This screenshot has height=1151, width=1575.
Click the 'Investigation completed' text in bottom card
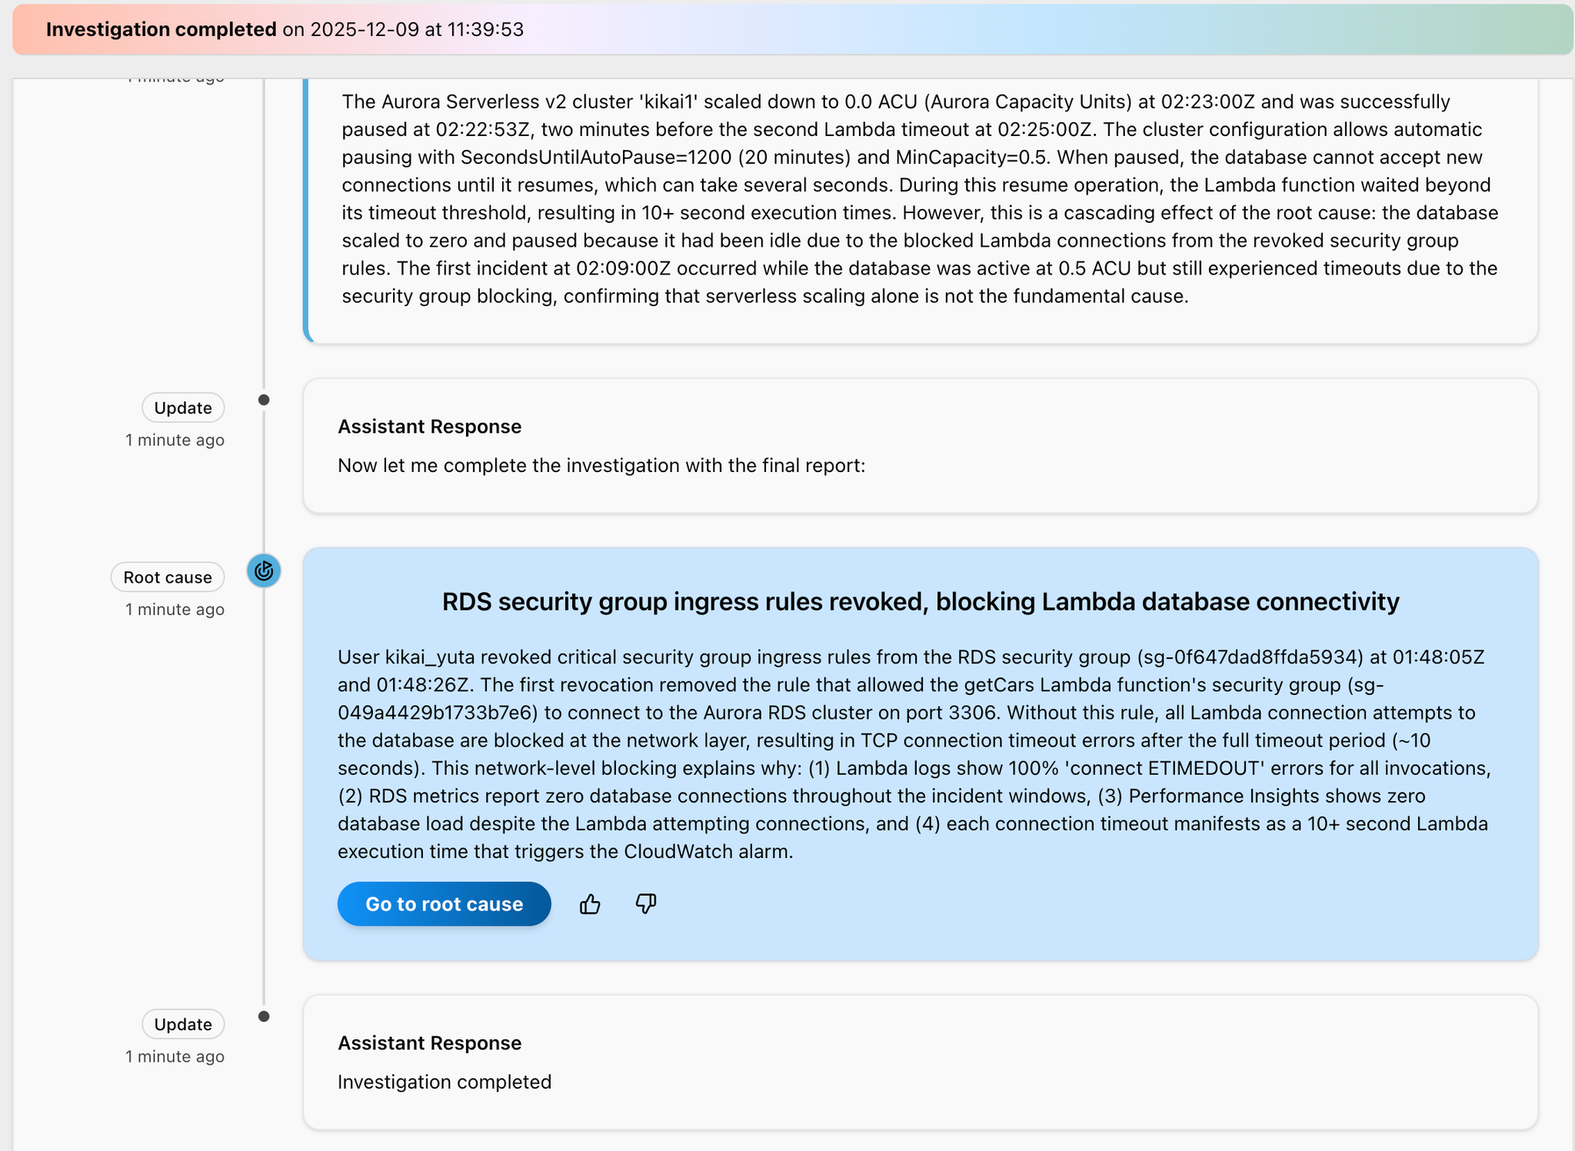tap(445, 1083)
